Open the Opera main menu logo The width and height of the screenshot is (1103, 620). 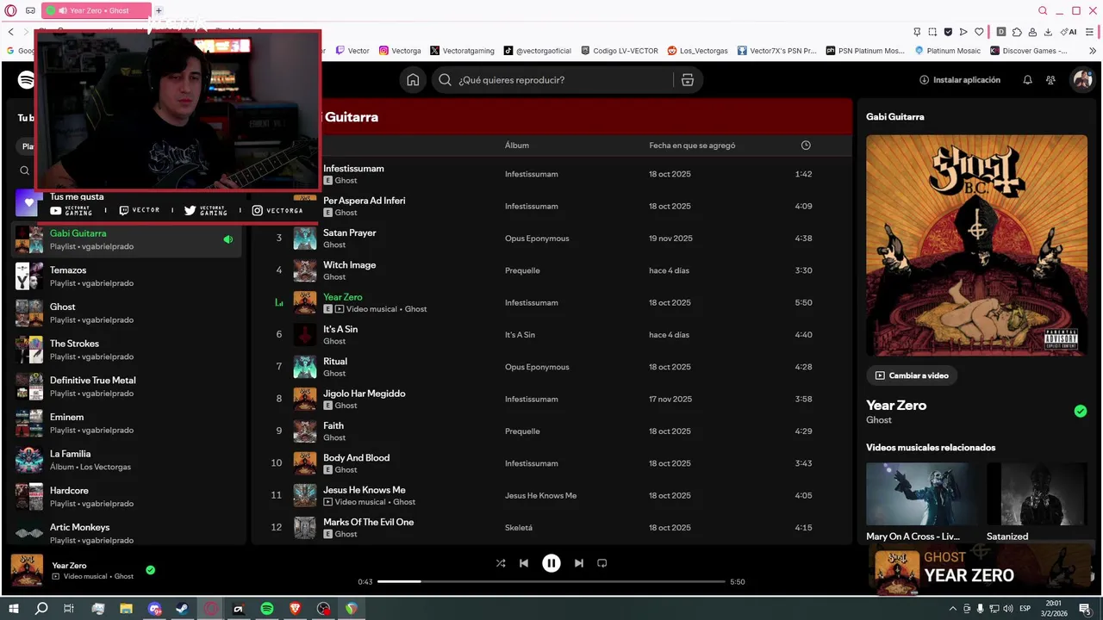(x=11, y=10)
